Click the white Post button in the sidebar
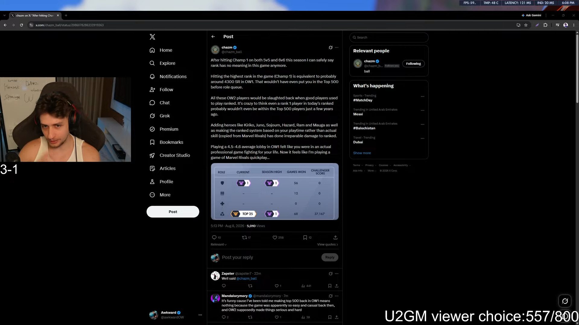Image resolution: width=579 pixels, height=325 pixels. point(173,212)
